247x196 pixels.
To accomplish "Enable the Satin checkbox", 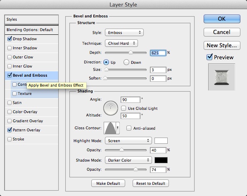I will click(9, 103).
